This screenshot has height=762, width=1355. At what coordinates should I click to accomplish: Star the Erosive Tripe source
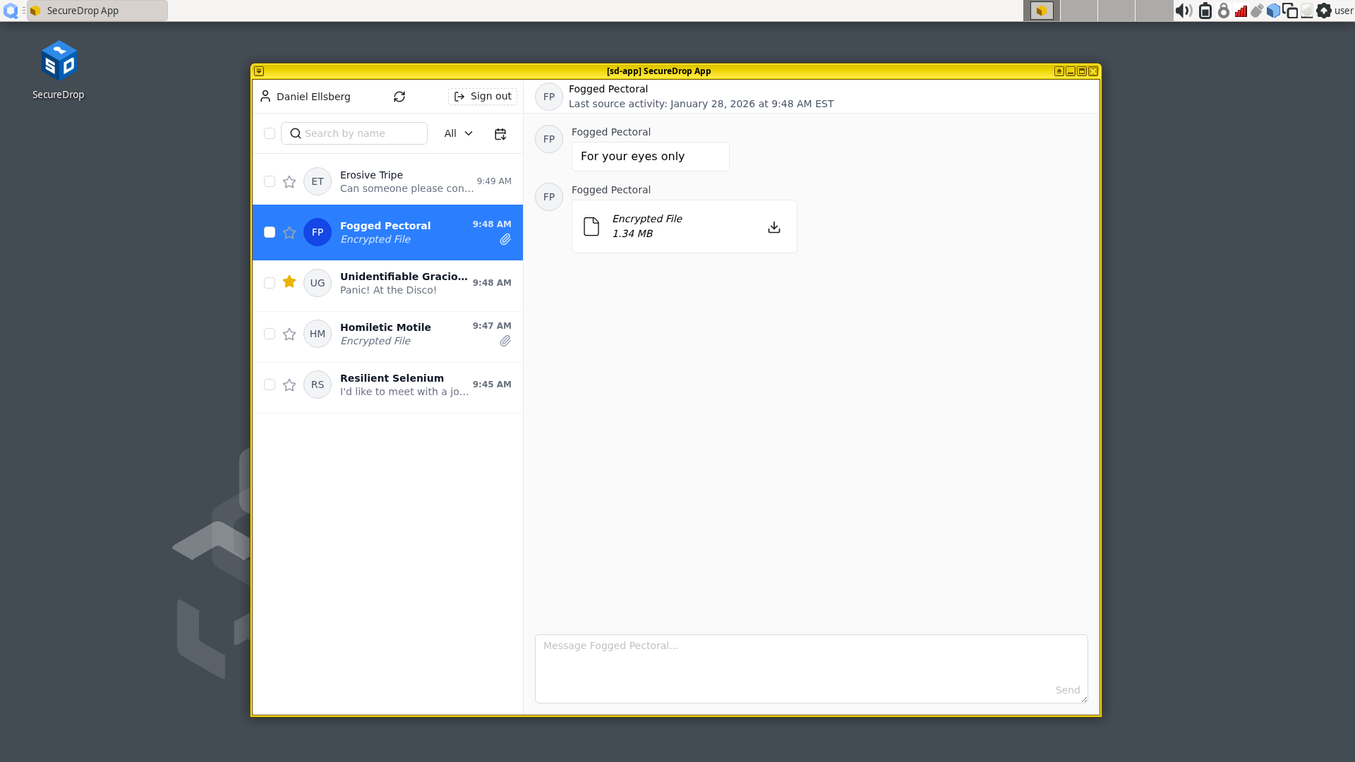(289, 182)
